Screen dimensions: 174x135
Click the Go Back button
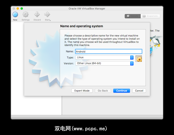103,91
